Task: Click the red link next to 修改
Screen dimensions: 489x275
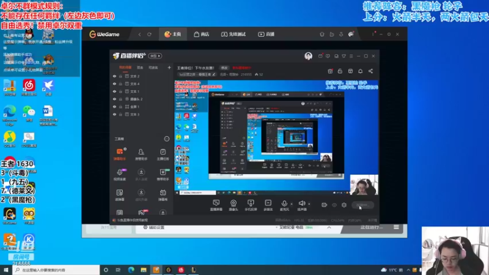Action: pos(241,68)
